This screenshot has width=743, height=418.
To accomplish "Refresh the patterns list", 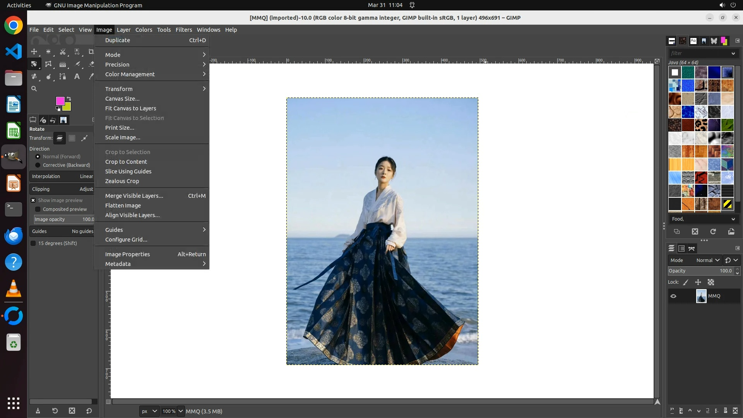I will click(x=713, y=231).
